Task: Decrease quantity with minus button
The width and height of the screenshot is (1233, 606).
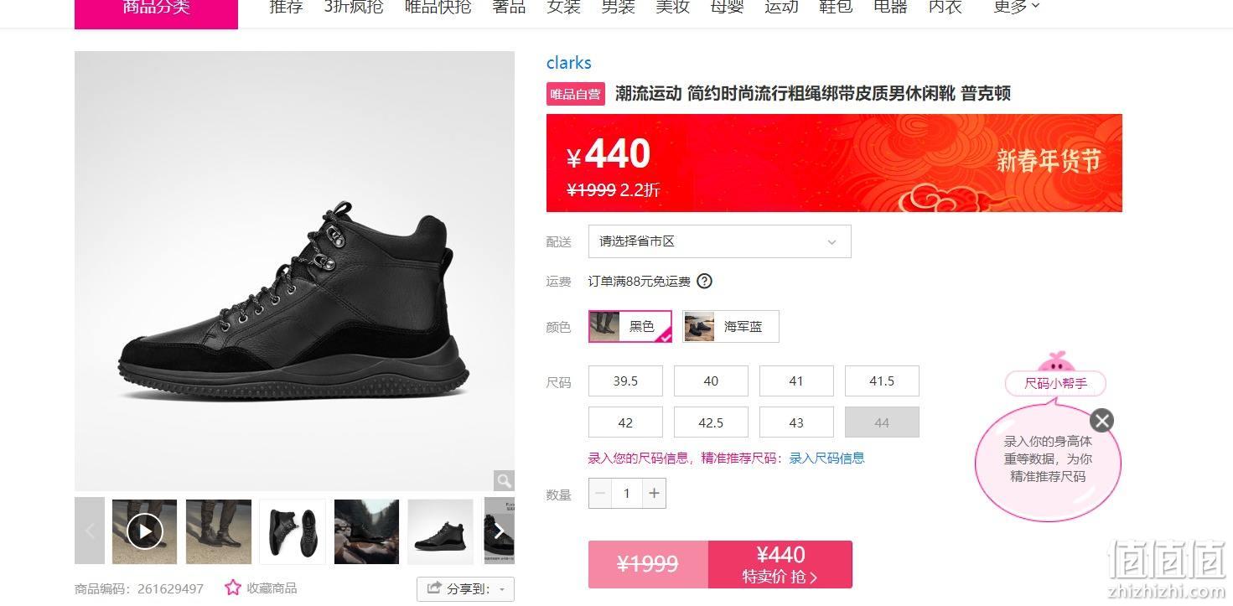Action: point(600,494)
